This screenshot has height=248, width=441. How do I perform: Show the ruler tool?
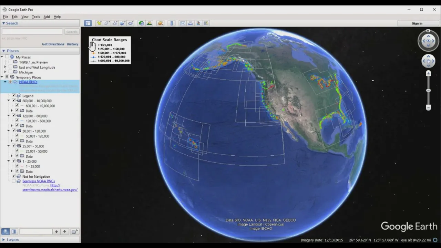[172, 23]
